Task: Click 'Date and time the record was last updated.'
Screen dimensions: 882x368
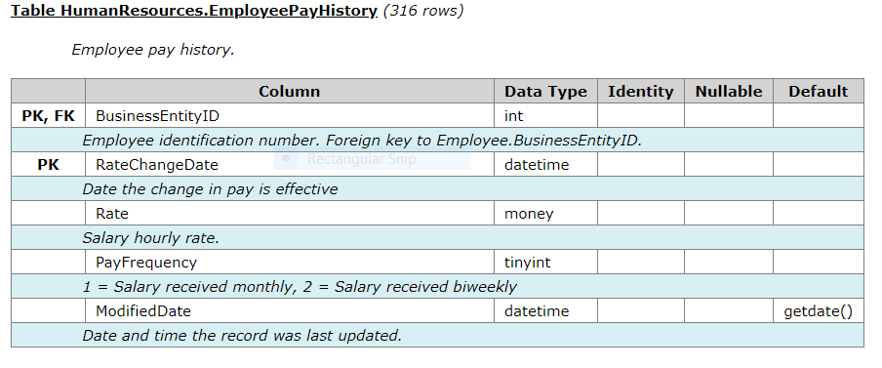Action: (x=242, y=336)
